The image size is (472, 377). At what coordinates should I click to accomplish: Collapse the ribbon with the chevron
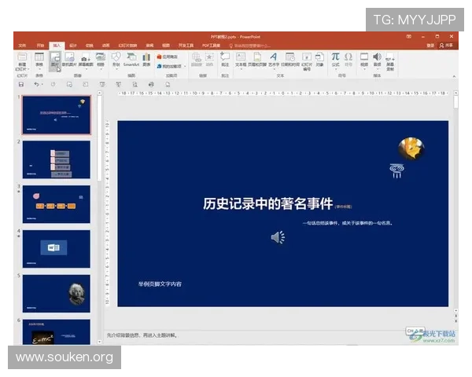(x=454, y=77)
